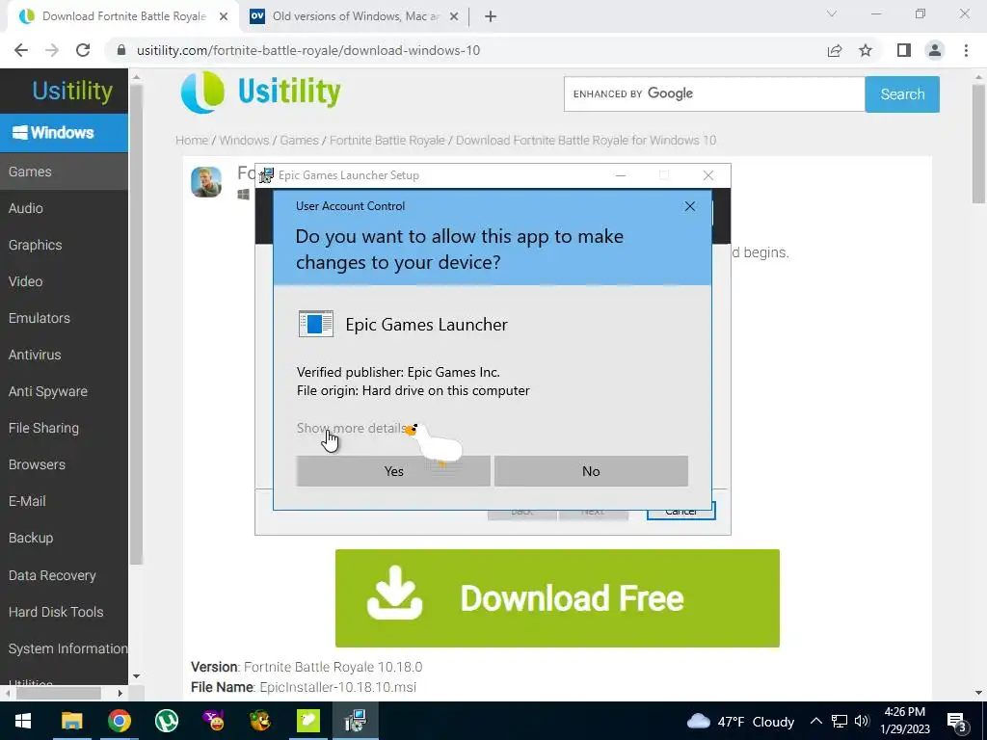The image size is (987, 740).
Task: Open the E-Mail category
Action: 64,501
